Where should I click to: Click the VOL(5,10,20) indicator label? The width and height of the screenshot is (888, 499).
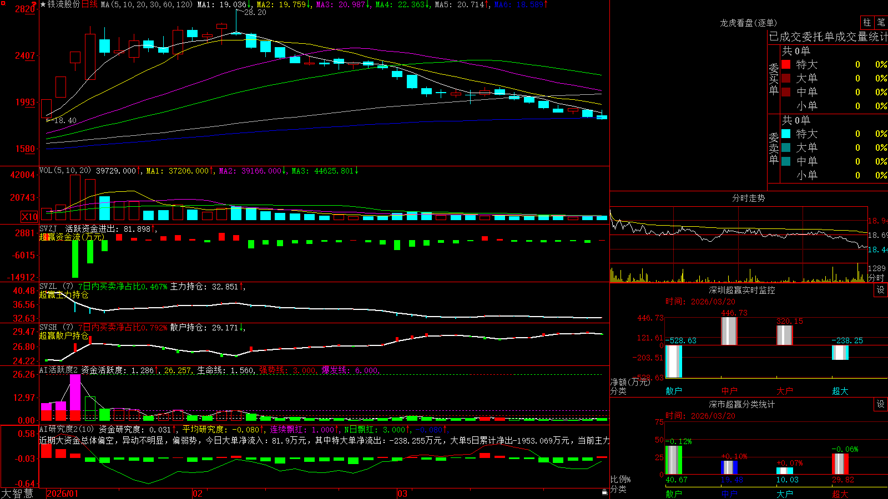click(65, 171)
